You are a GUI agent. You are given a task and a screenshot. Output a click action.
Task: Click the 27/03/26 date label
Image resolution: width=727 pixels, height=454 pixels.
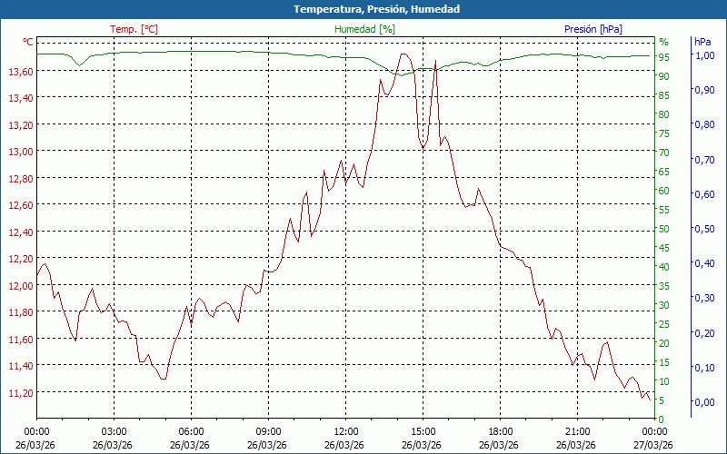(654, 445)
